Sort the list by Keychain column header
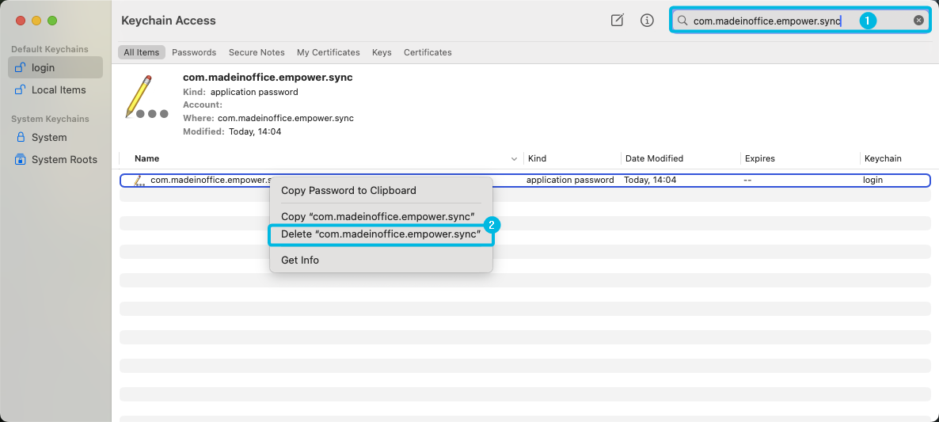The width and height of the screenshot is (939, 422). point(883,158)
